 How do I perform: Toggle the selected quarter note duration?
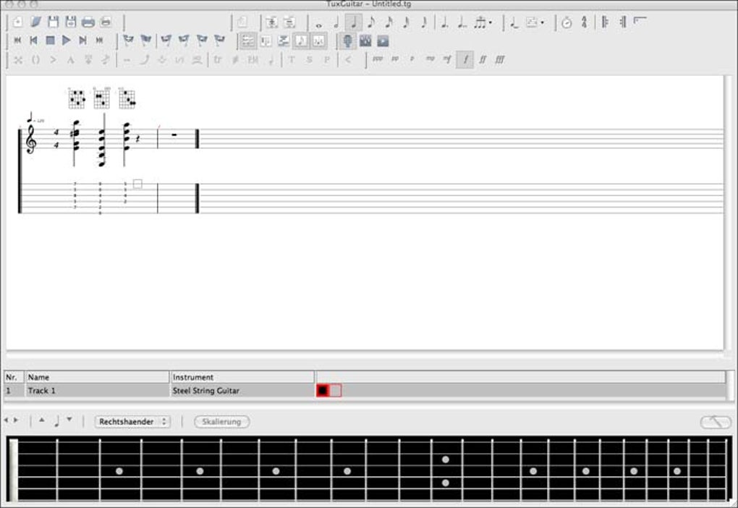click(354, 22)
